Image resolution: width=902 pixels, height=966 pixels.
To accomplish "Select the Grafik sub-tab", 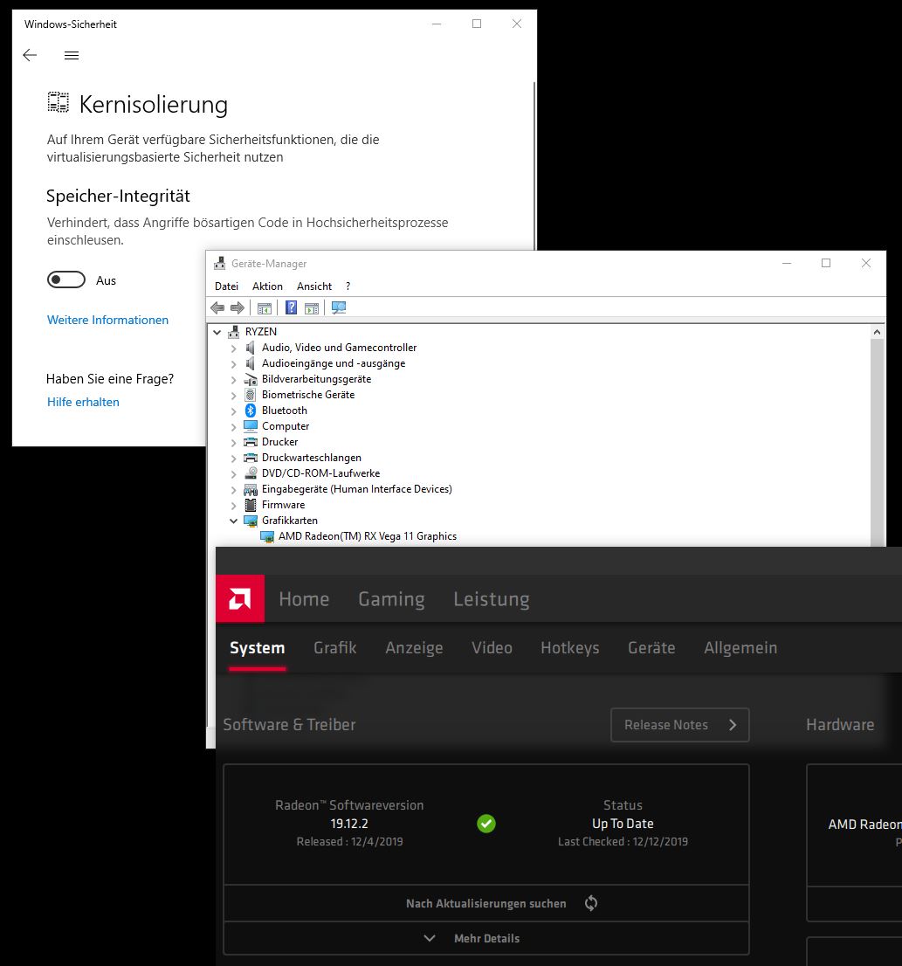I will pos(335,647).
